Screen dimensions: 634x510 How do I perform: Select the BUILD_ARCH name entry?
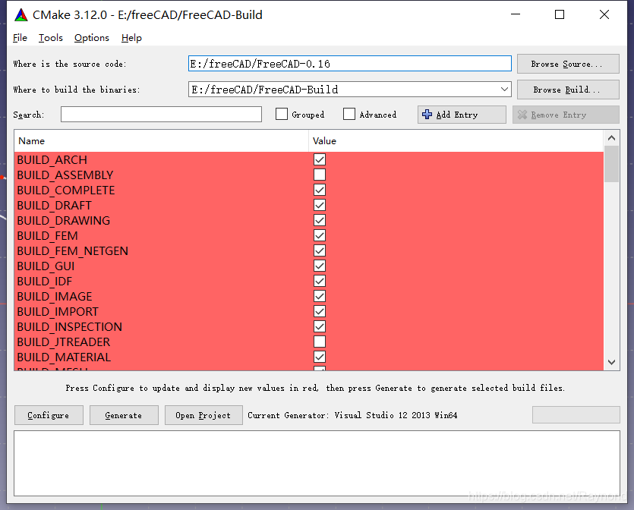[x=52, y=160]
